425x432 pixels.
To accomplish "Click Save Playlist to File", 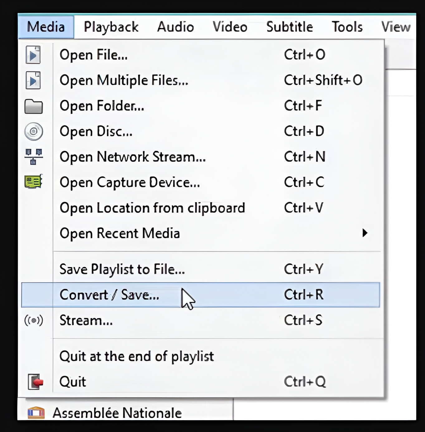I will (x=122, y=270).
